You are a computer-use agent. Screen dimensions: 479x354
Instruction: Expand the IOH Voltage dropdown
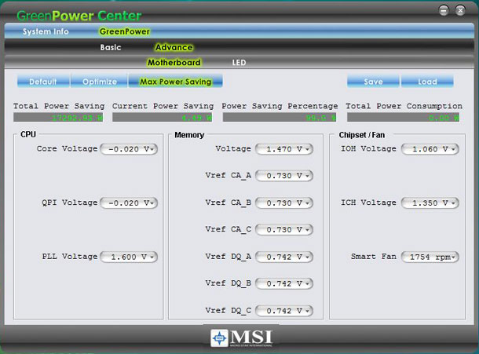tap(430, 149)
